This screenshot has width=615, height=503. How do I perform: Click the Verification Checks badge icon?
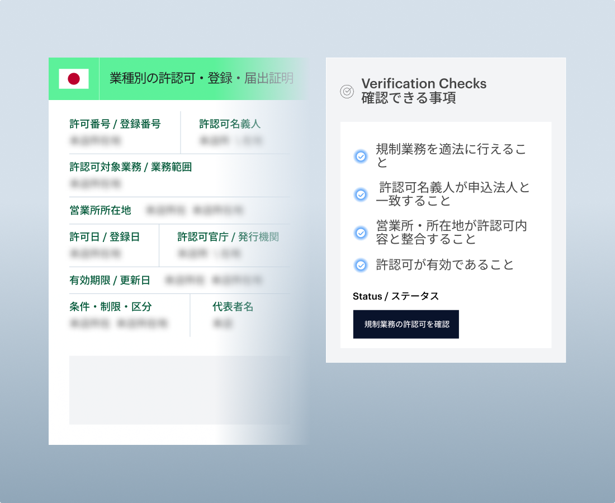(x=347, y=91)
